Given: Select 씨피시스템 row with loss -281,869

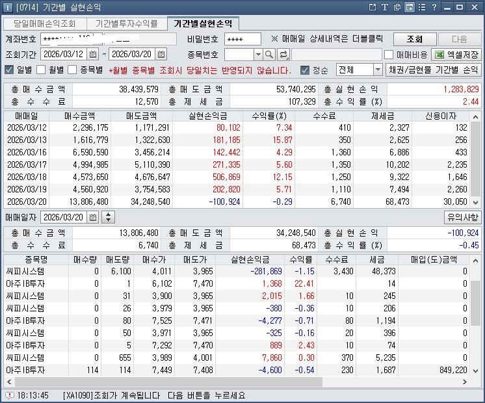Looking at the screenshot, I should [x=237, y=271].
